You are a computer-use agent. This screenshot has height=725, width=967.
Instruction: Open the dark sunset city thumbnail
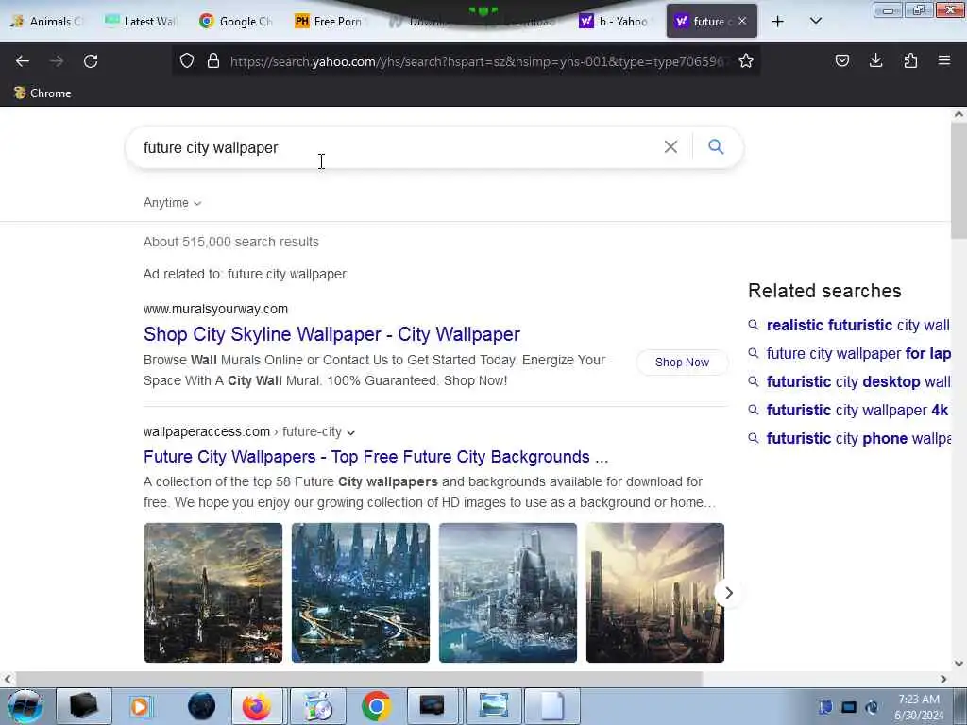pos(213,593)
